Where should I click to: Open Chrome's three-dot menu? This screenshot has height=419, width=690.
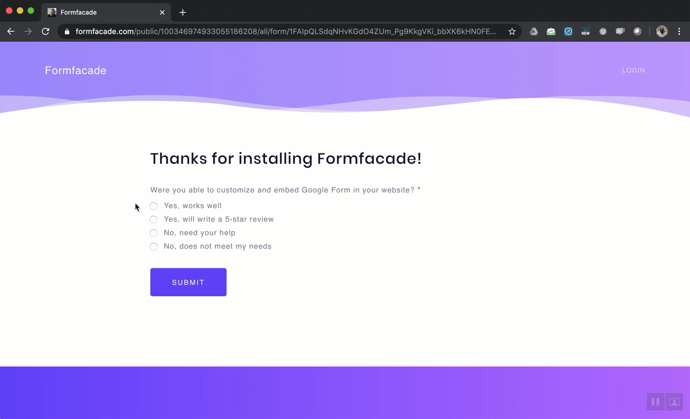point(679,31)
